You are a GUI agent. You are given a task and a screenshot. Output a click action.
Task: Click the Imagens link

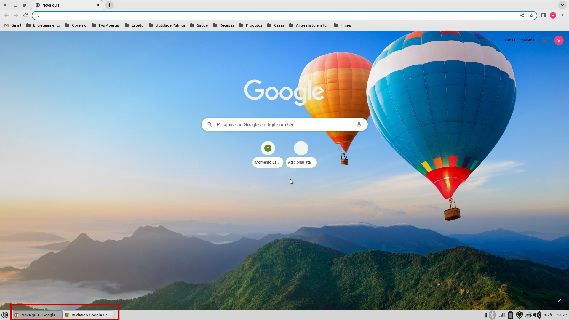(527, 40)
